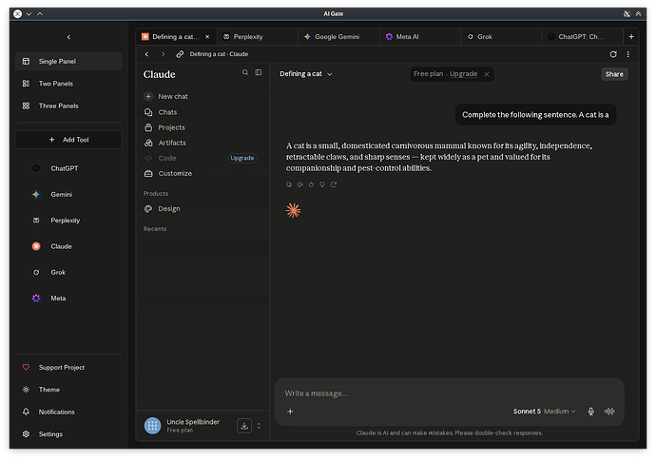
Task: Open Claude from the sidebar tools
Action: tap(61, 246)
